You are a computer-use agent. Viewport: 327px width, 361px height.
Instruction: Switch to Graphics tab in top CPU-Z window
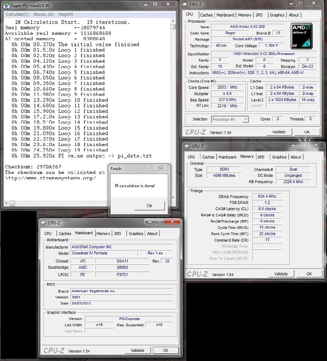coord(277,15)
